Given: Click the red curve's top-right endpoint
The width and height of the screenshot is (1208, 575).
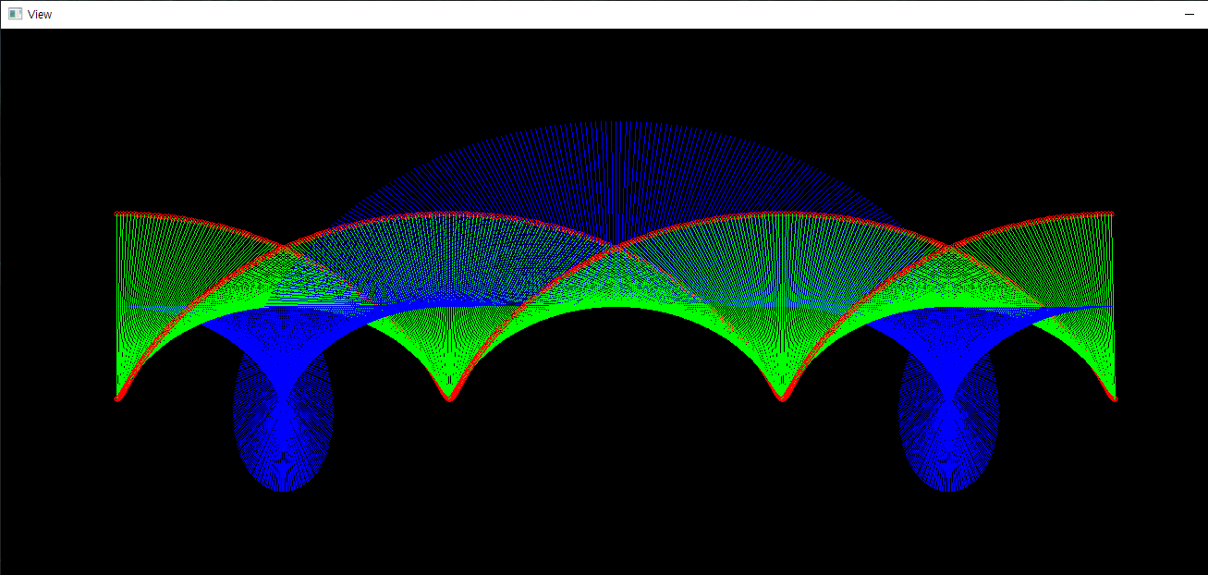Looking at the screenshot, I should click(x=1113, y=214).
